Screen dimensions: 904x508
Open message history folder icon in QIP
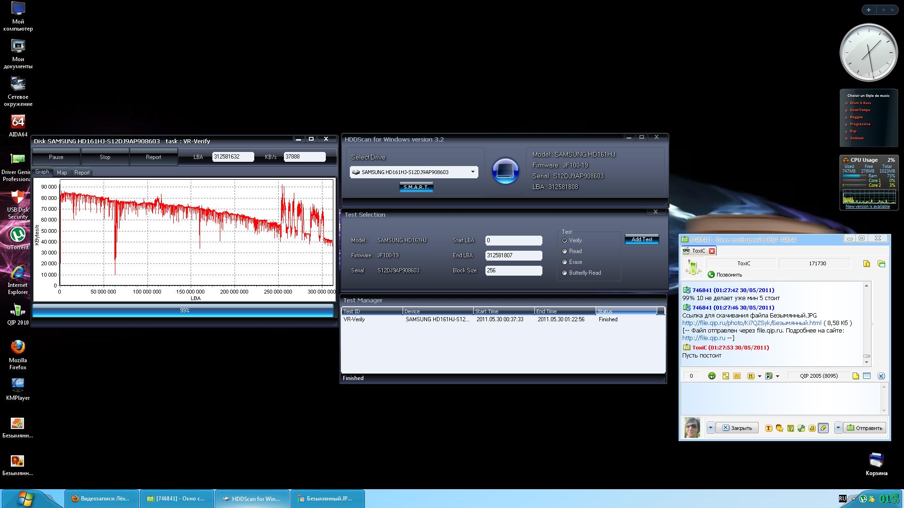881,263
